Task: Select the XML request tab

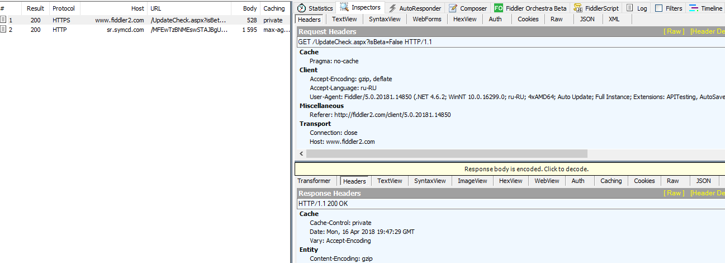Action: click(x=614, y=19)
